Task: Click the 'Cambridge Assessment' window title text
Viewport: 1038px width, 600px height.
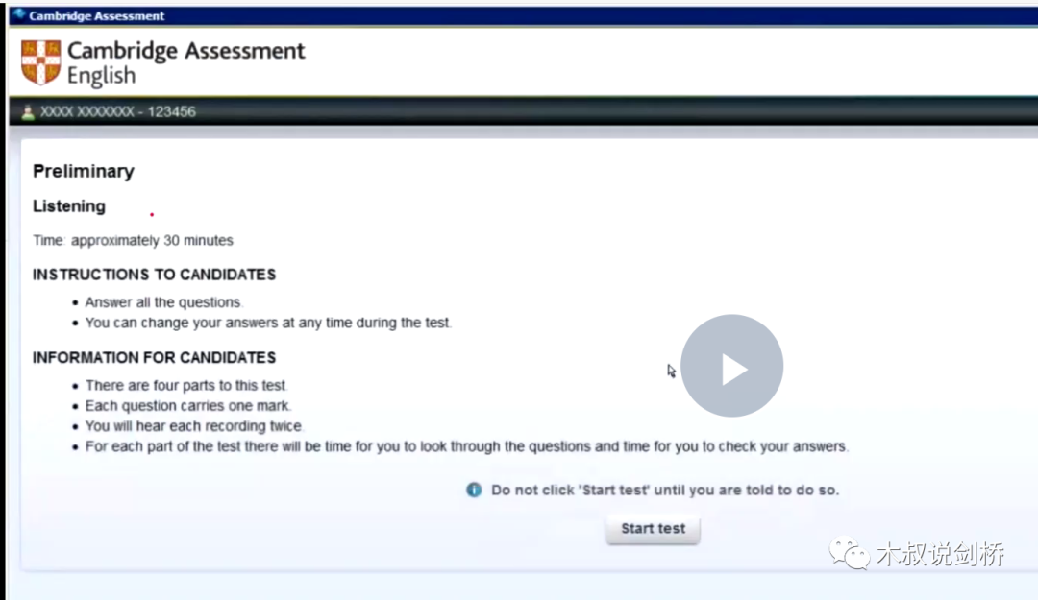Action: click(x=97, y=16)
